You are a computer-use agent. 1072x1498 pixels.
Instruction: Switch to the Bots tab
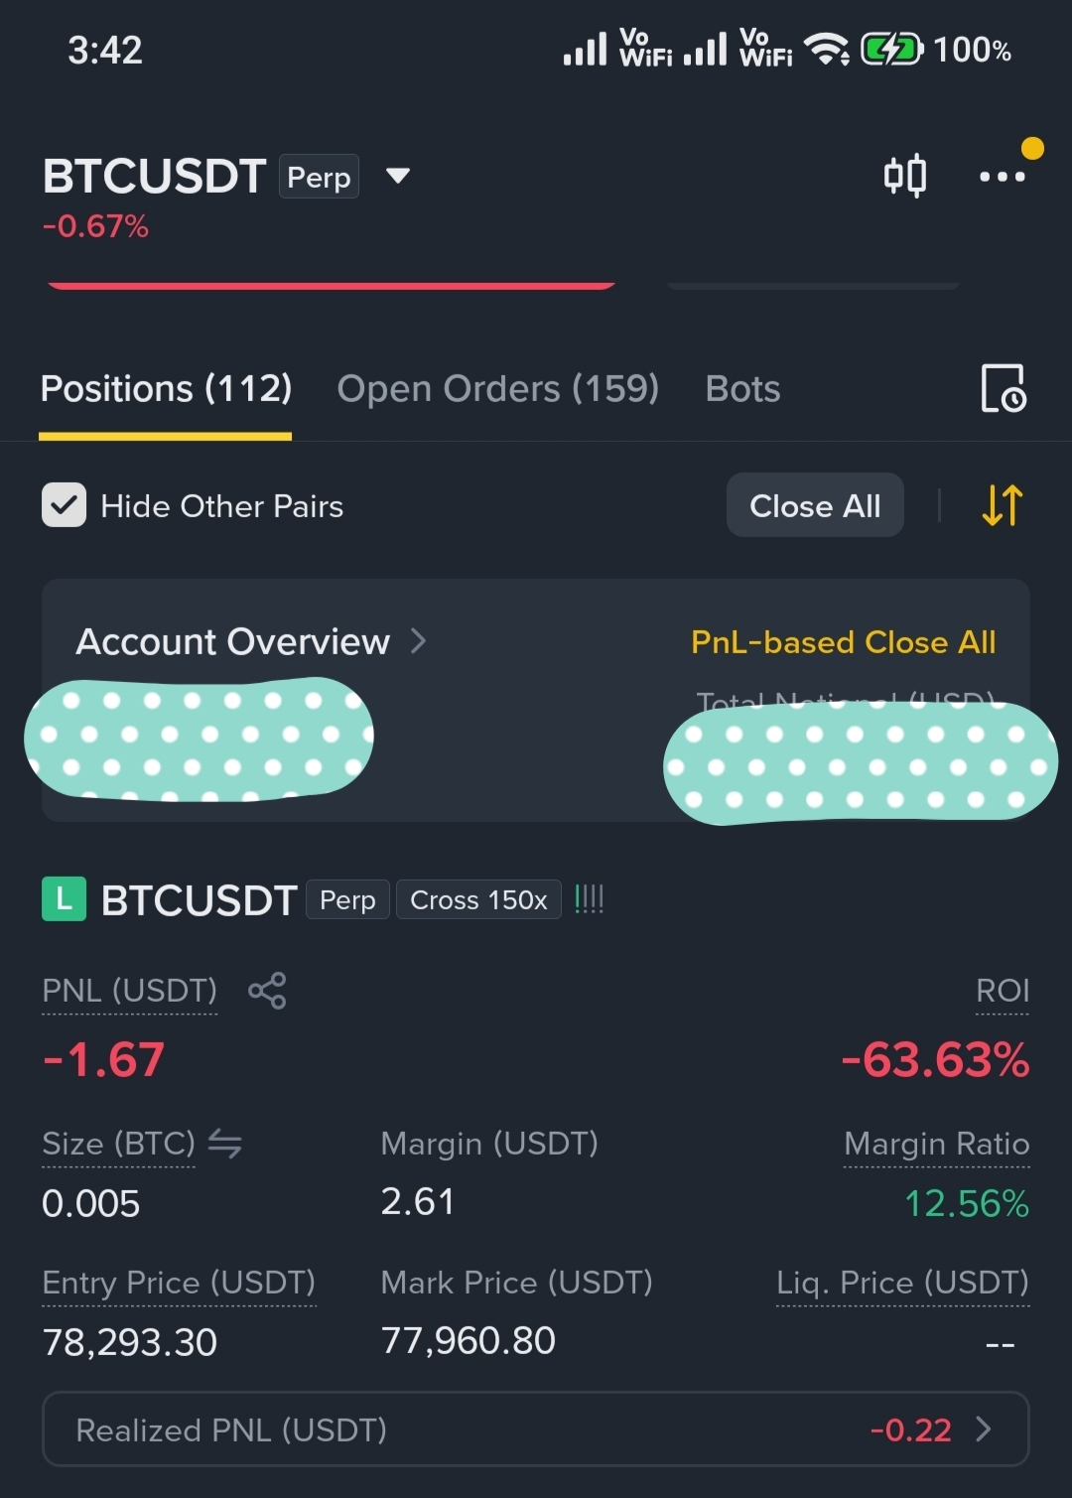742,388
